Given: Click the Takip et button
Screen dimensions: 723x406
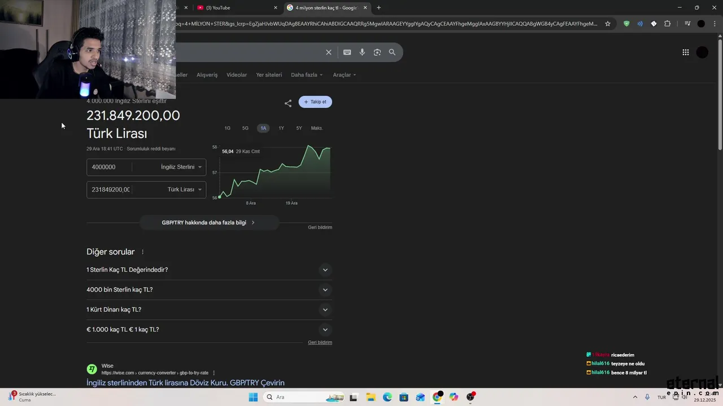Looking at the screenshot, I should point(315,102).
